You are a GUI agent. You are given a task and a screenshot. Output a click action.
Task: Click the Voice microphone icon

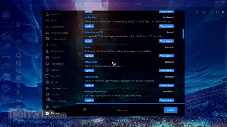47,45
